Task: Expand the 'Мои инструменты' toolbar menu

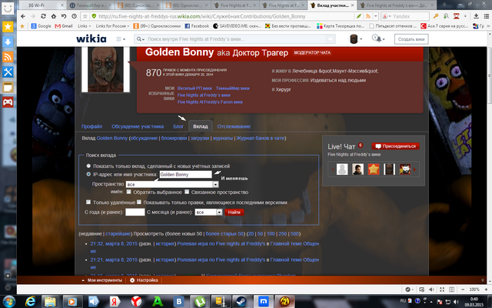Action: click(101, 280)
